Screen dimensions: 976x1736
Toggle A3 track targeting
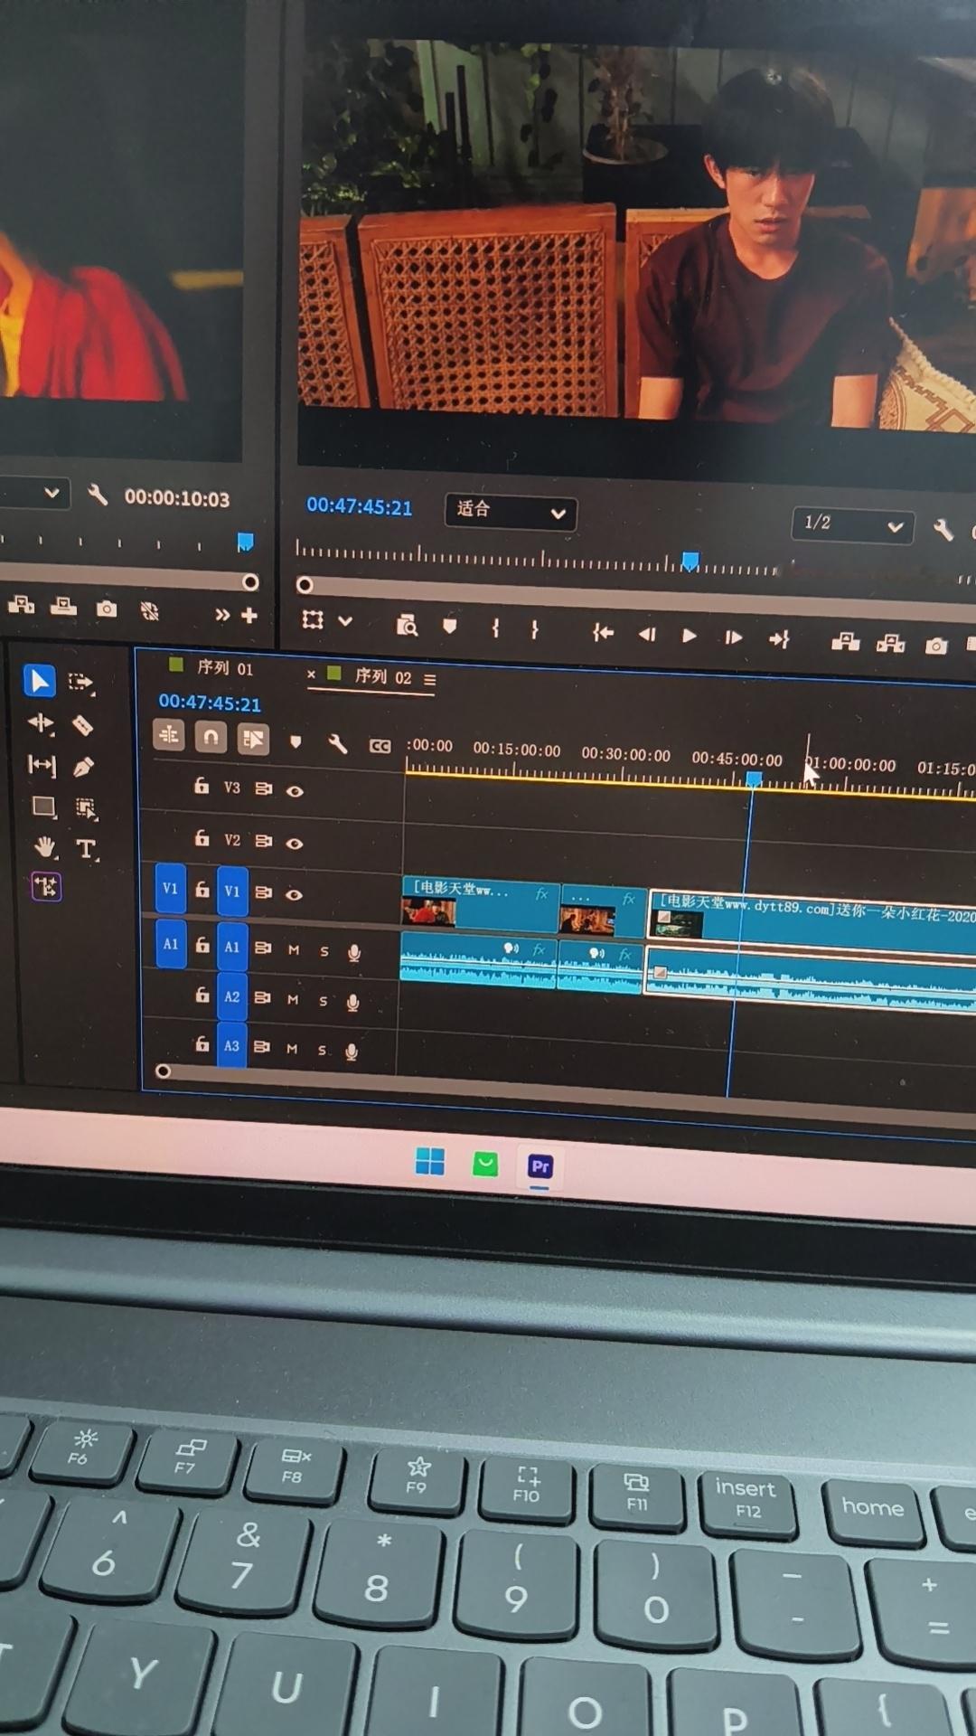point(232,1045)
